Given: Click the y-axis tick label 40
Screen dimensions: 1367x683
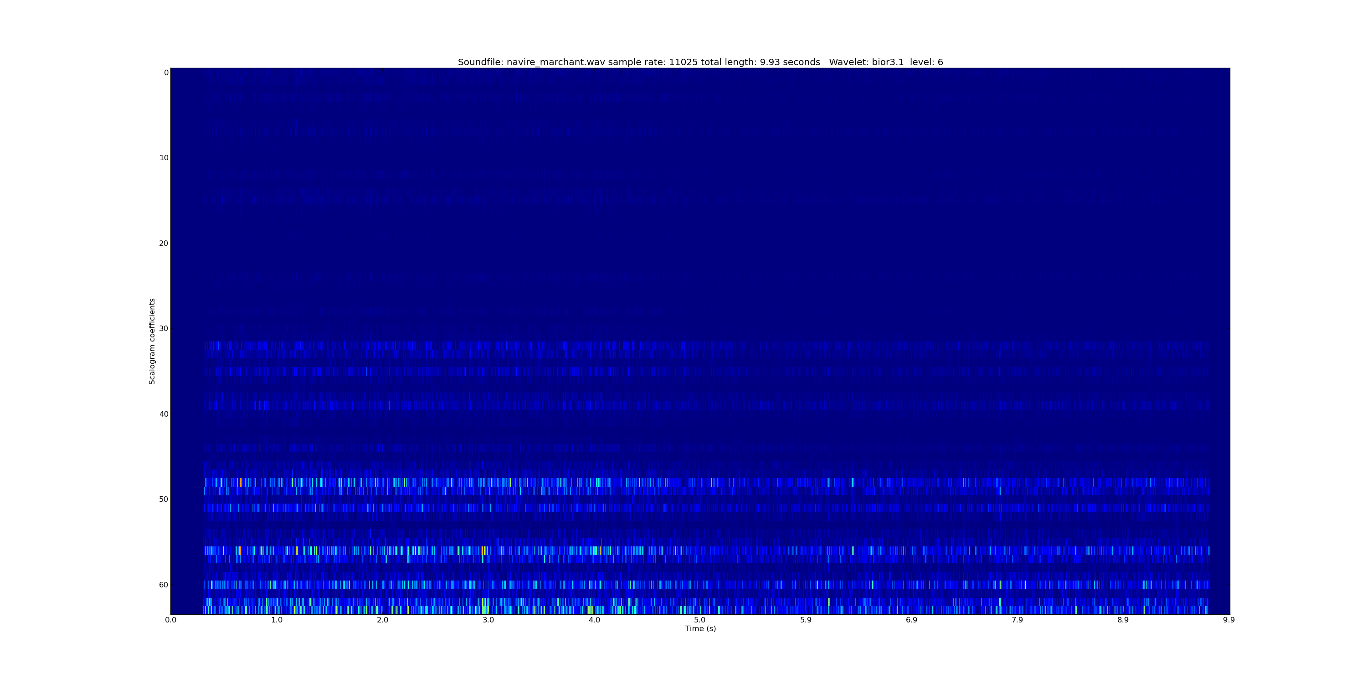Looking at the screenshot, I should tap(164, 413).
